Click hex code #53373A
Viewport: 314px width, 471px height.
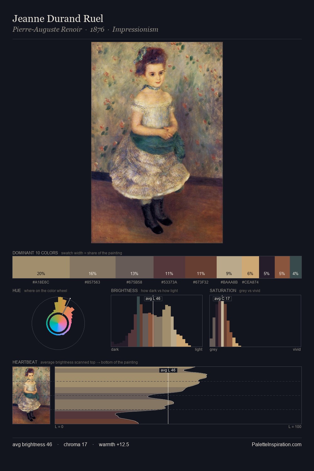(169, 282)
